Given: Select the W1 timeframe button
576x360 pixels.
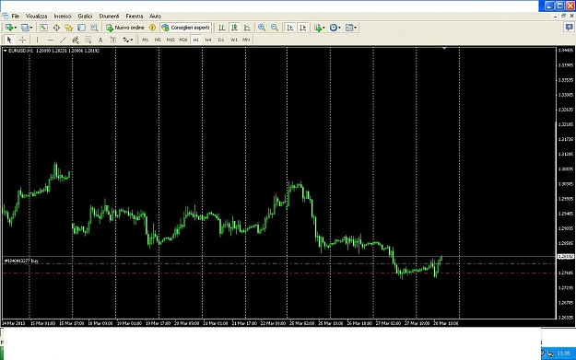Looking at the screenshot, I should (x=234, y=40).
